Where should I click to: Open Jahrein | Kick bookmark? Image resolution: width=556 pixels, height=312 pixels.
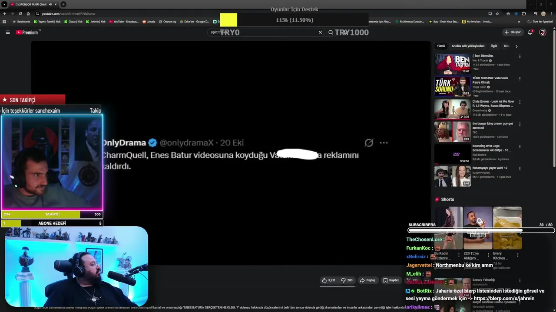pos(96,22)
